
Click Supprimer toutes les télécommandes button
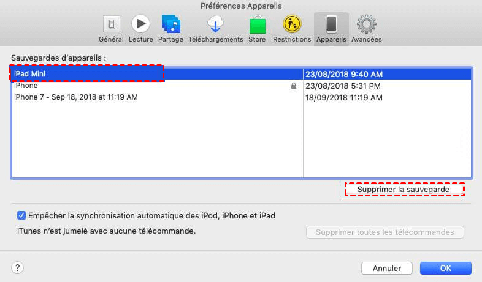384,232
